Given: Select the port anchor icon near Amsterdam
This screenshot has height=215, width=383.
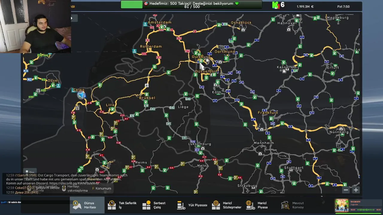Looking at the screenshot, I should [x=145, y=24].
